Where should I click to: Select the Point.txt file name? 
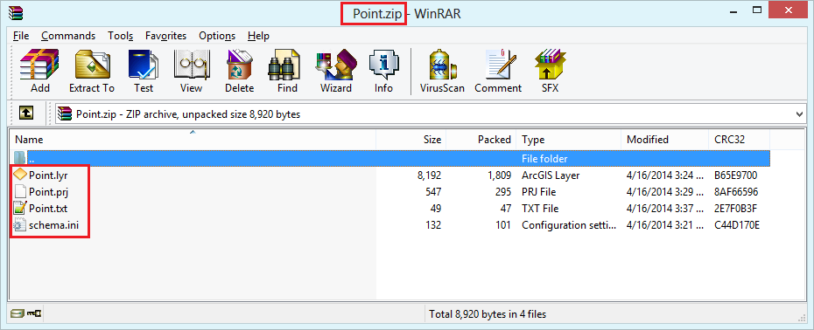click(48, 209)
